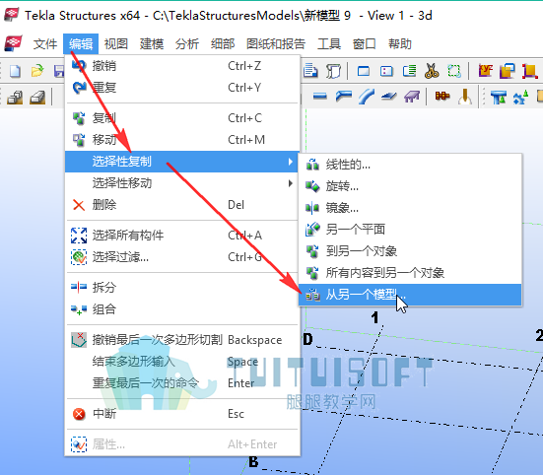Click the purple table-shaped component icon

(x=412, y=97)
